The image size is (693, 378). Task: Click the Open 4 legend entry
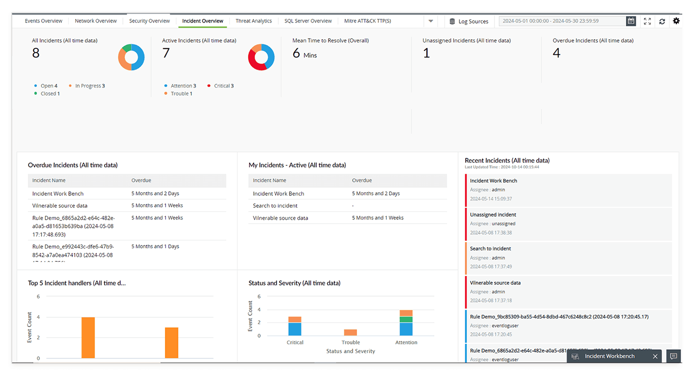tap(46, 86)
